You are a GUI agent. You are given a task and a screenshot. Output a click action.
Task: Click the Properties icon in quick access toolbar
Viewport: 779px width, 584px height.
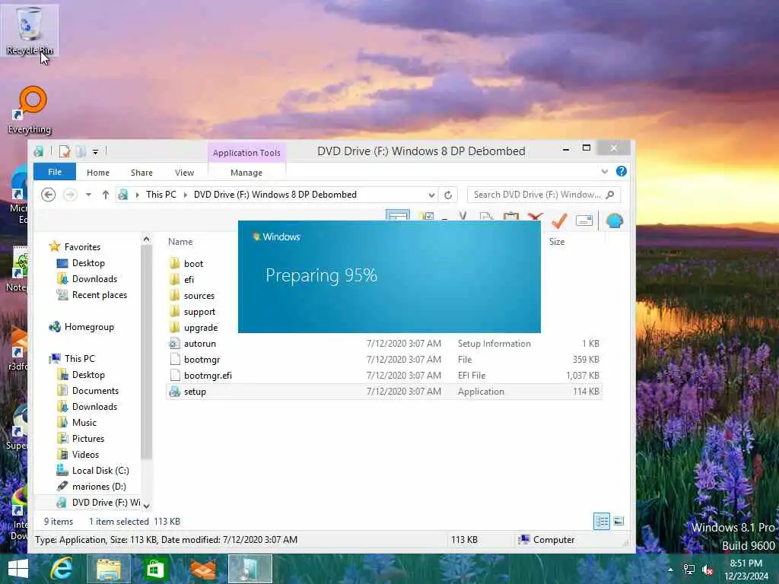[x=65, y=151]
